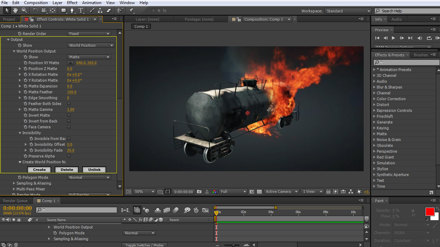
Task: Click the snapshot camera icon in viewer
Action: coord(199,192)
